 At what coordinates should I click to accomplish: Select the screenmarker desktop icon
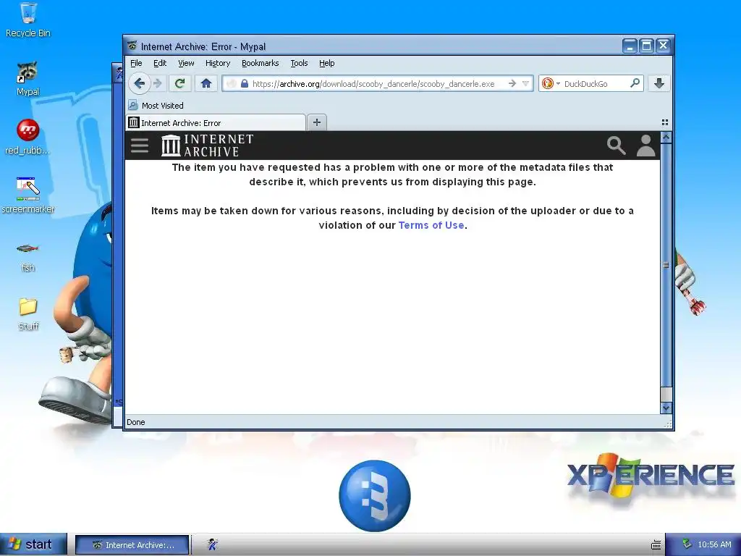point(28,195)
